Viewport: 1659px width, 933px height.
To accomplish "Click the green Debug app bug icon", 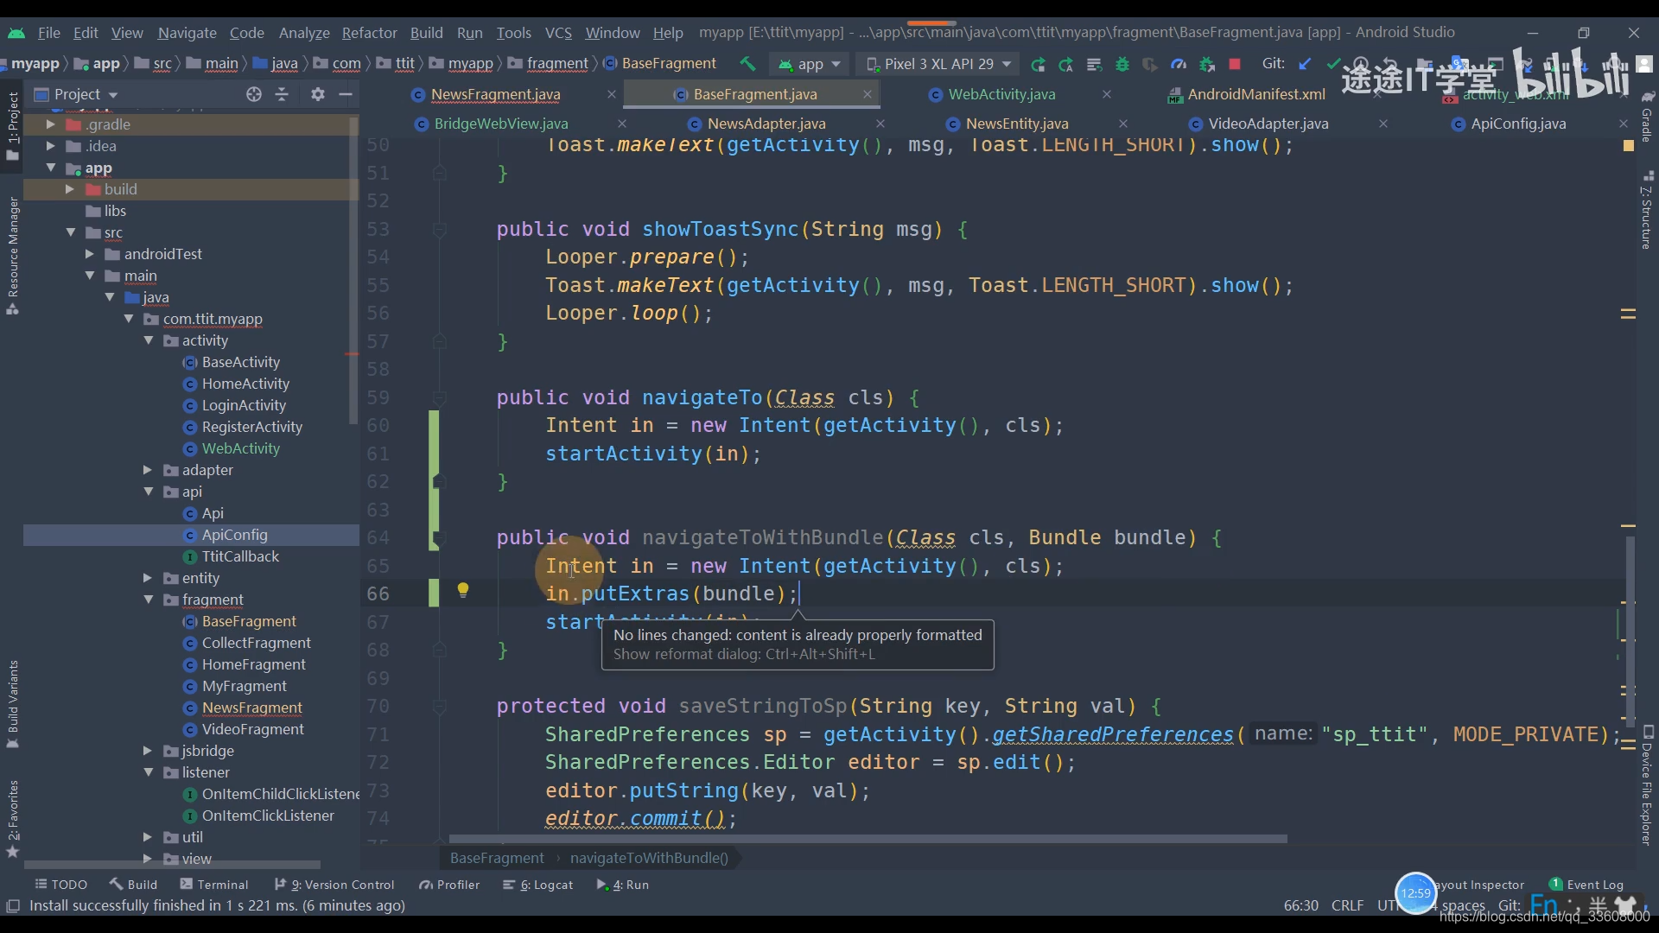I will click(1122, 64).
